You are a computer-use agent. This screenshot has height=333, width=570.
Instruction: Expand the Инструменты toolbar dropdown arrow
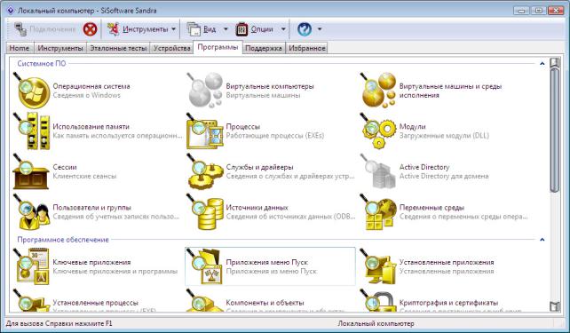173,29
